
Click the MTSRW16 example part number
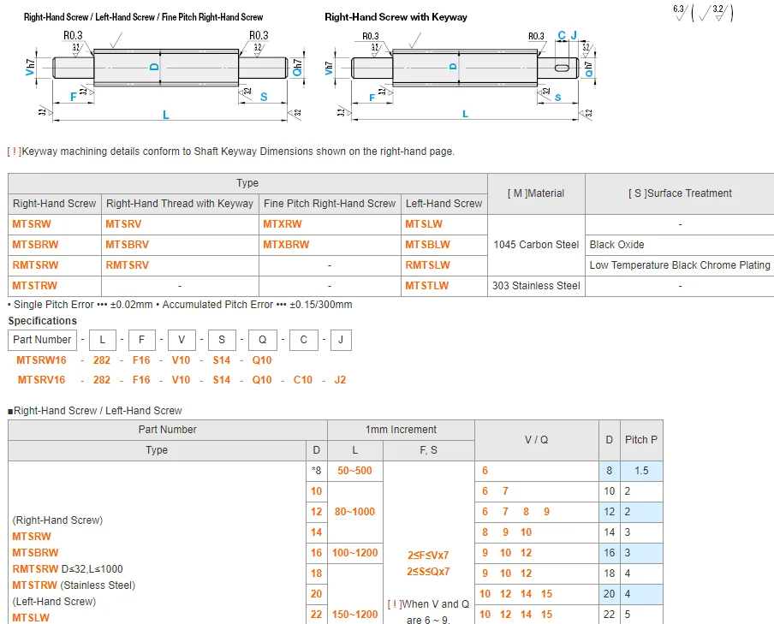[41, 360]
